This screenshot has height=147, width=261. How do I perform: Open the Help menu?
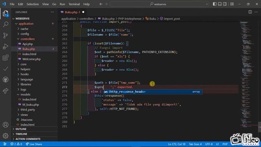click(x=86, y=4)
